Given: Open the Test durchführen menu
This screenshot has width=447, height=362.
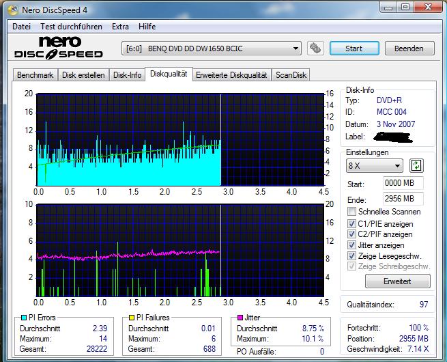Looking at the screenshot, I should [71, 27].
